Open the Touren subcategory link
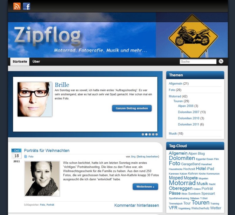Screen dimensions: 235x215 coord(178,101)
